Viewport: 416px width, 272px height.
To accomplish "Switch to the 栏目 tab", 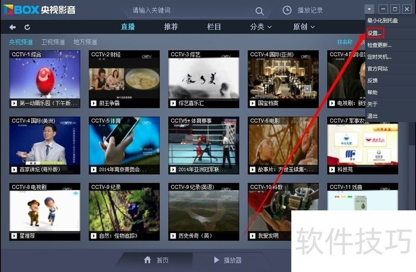I will click(x=214, y=27).
